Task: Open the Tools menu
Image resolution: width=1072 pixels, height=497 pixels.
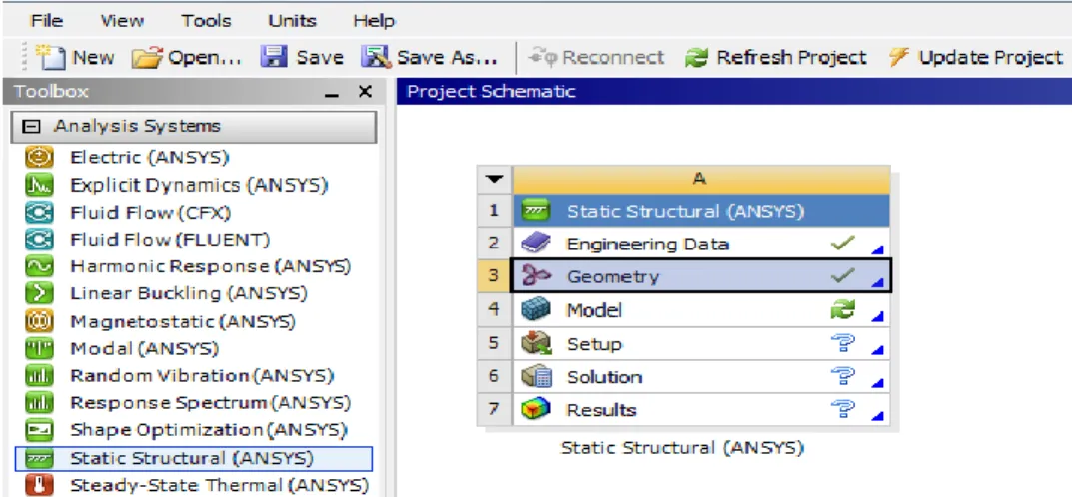Action: point(206,21)
